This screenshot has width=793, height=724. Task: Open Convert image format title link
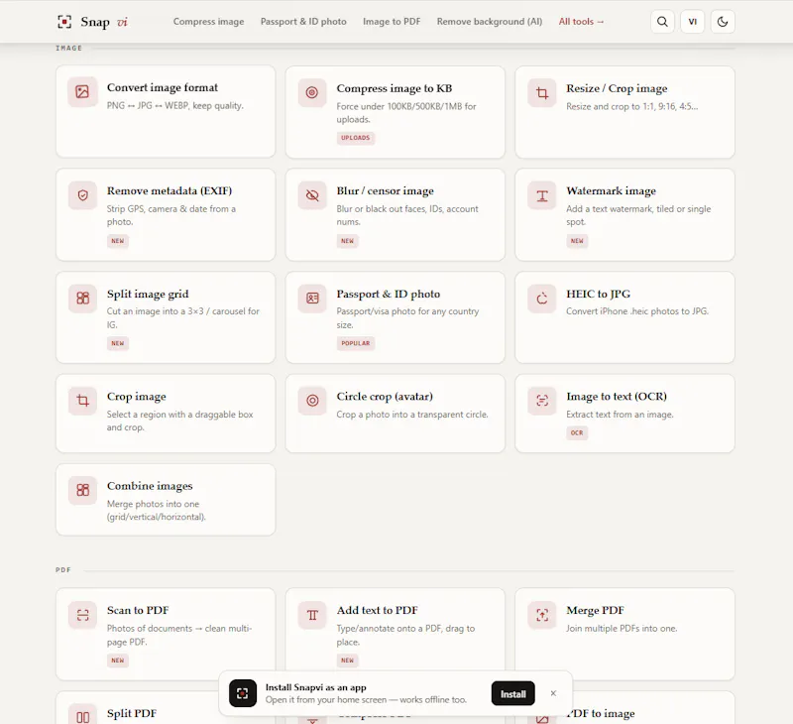(163, 87)
